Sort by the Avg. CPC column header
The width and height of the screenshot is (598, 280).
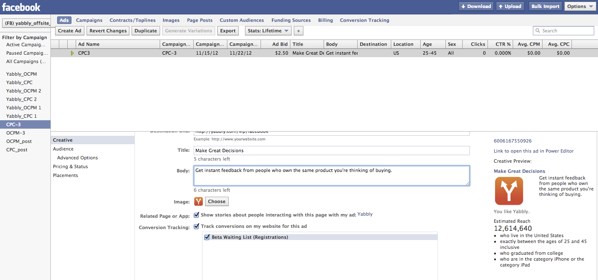(557, 44)
